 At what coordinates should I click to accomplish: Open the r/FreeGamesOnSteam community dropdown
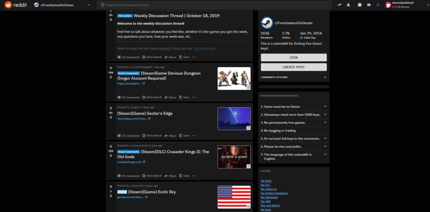(63, 5)
